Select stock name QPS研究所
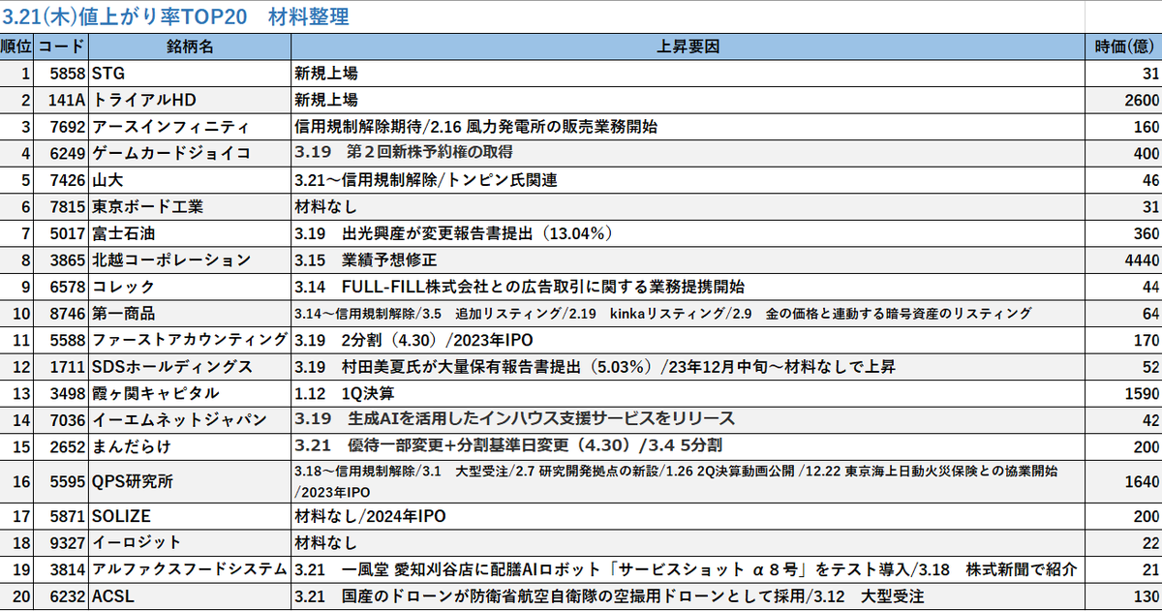The image size is (1162, 611). click(190, 481)
